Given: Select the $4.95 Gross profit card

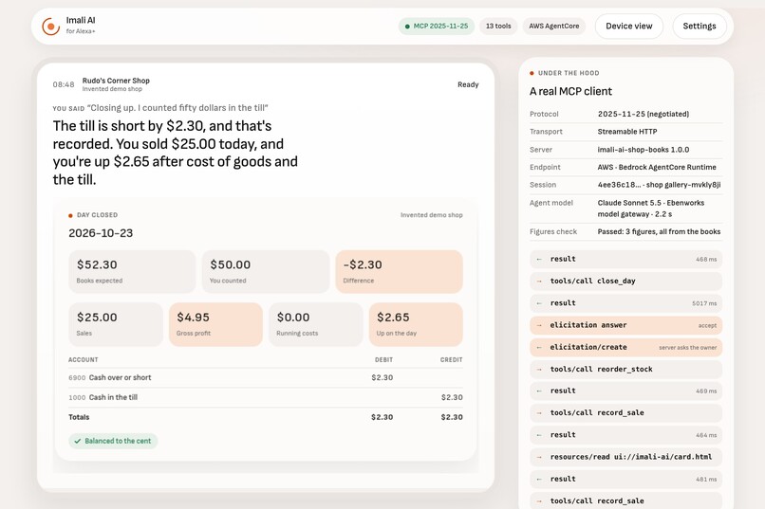Looking at the screenshot, I should (x=215, y=324).
